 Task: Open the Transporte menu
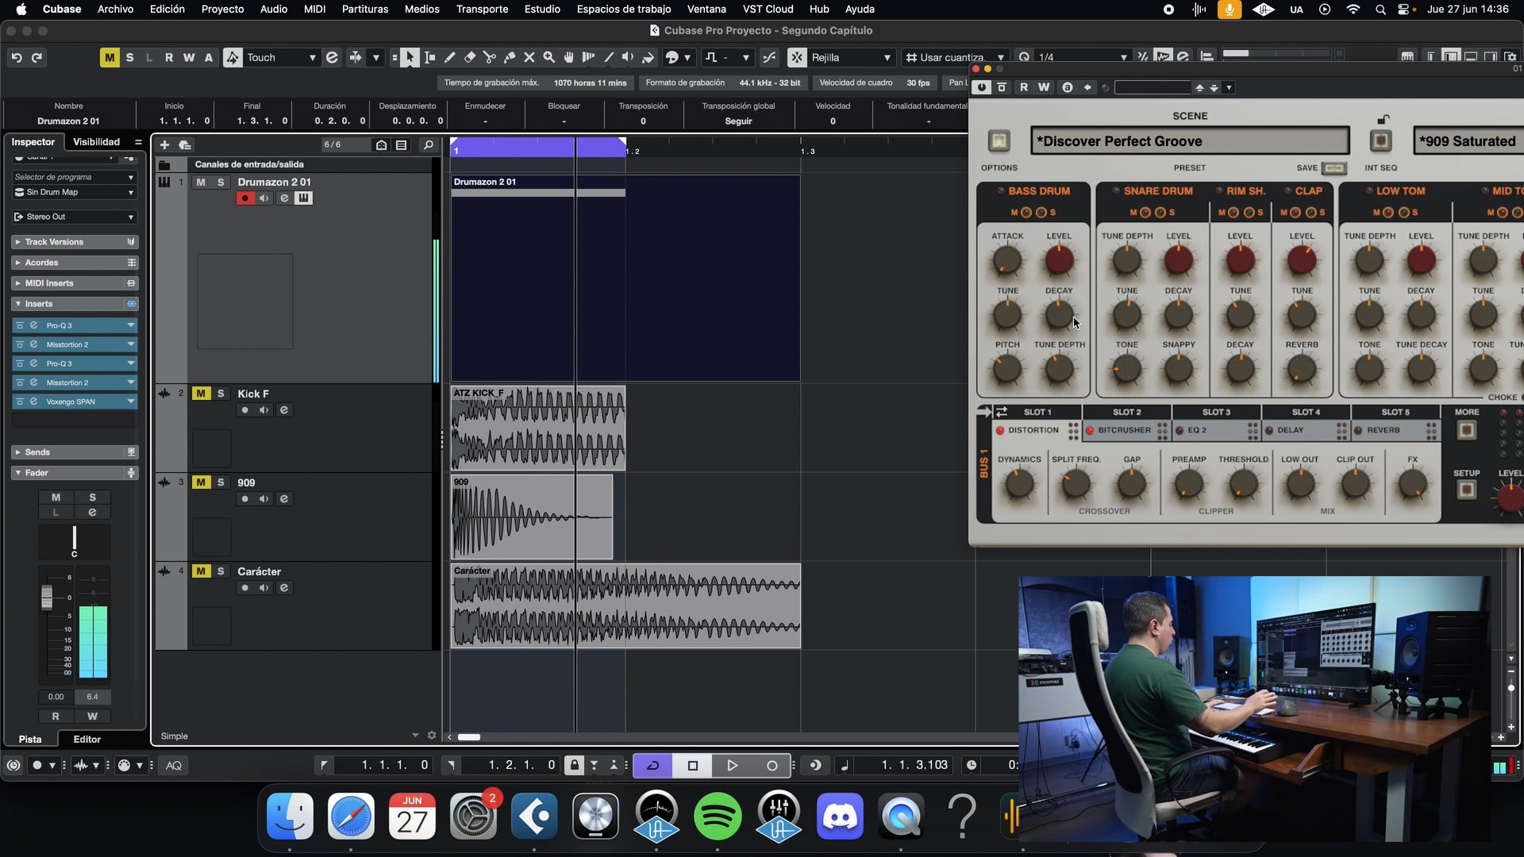coord(482,9)
